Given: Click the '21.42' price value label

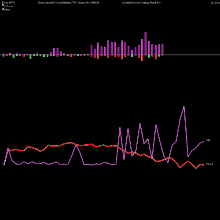Looking at the screenshot, I should coord(209,164).
